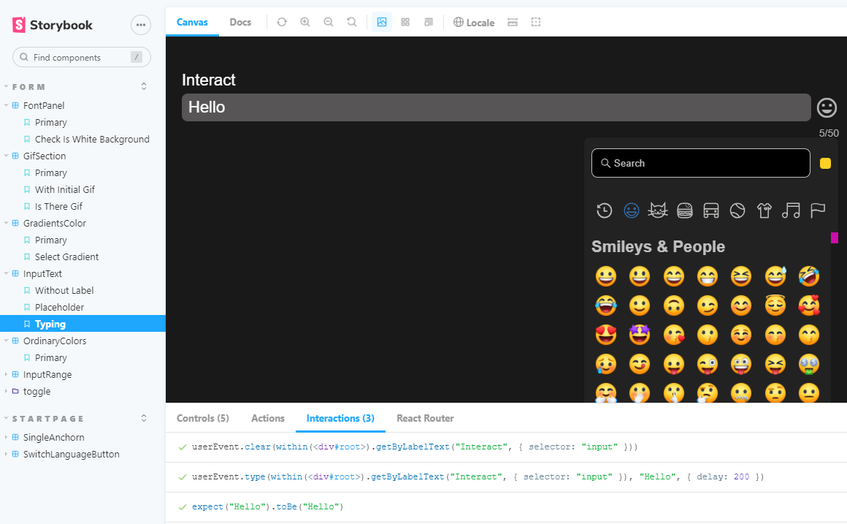Click expand-all arrows next to STARTPAGE
Image resolution: width=847 pixels, height=524 pixels.
point(144,418)
